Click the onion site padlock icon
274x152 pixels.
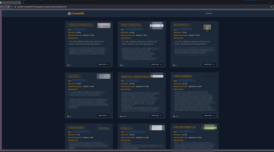tap(15, 7)
